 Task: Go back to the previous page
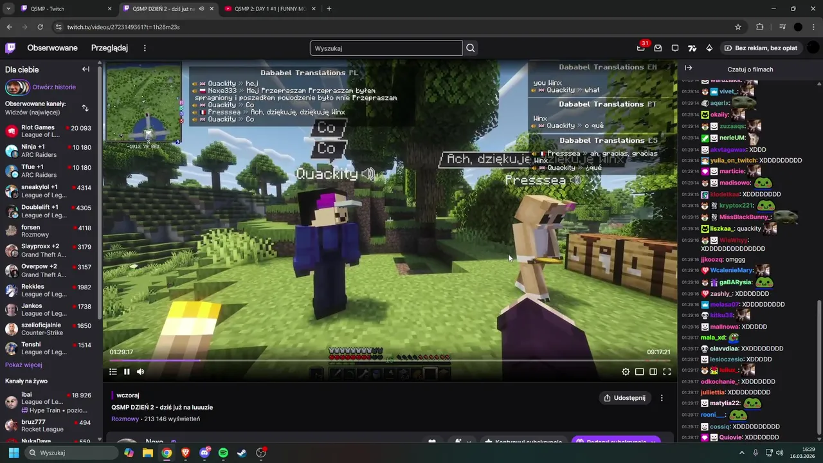point(9,27)
